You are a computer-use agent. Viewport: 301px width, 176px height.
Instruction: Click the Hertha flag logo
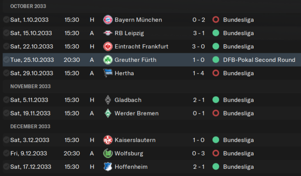(107, 73)
